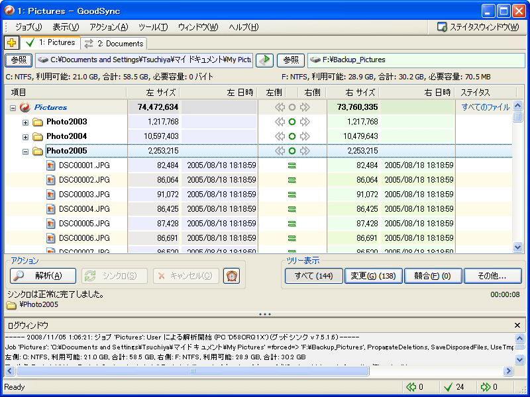Click the right-arrow counter in status bar
The image size is (530, 397).
tap(490, 387)
